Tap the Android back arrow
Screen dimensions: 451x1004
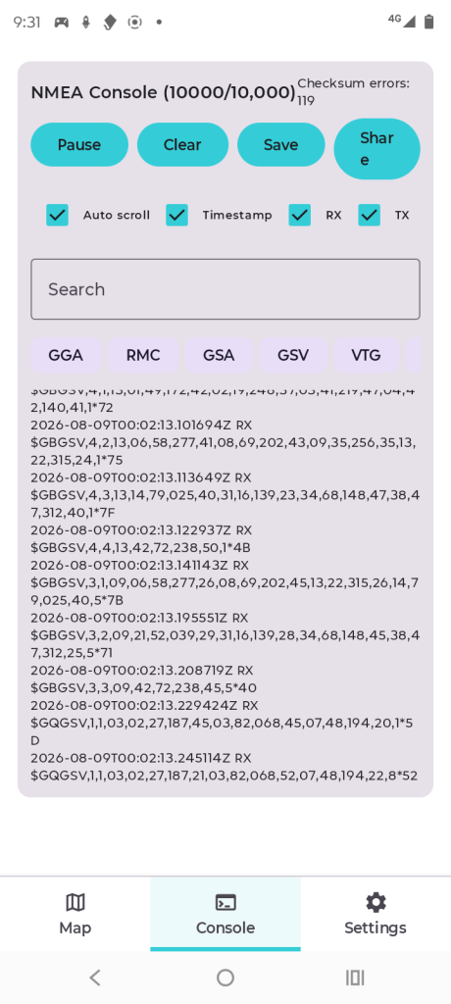point(95,978)
